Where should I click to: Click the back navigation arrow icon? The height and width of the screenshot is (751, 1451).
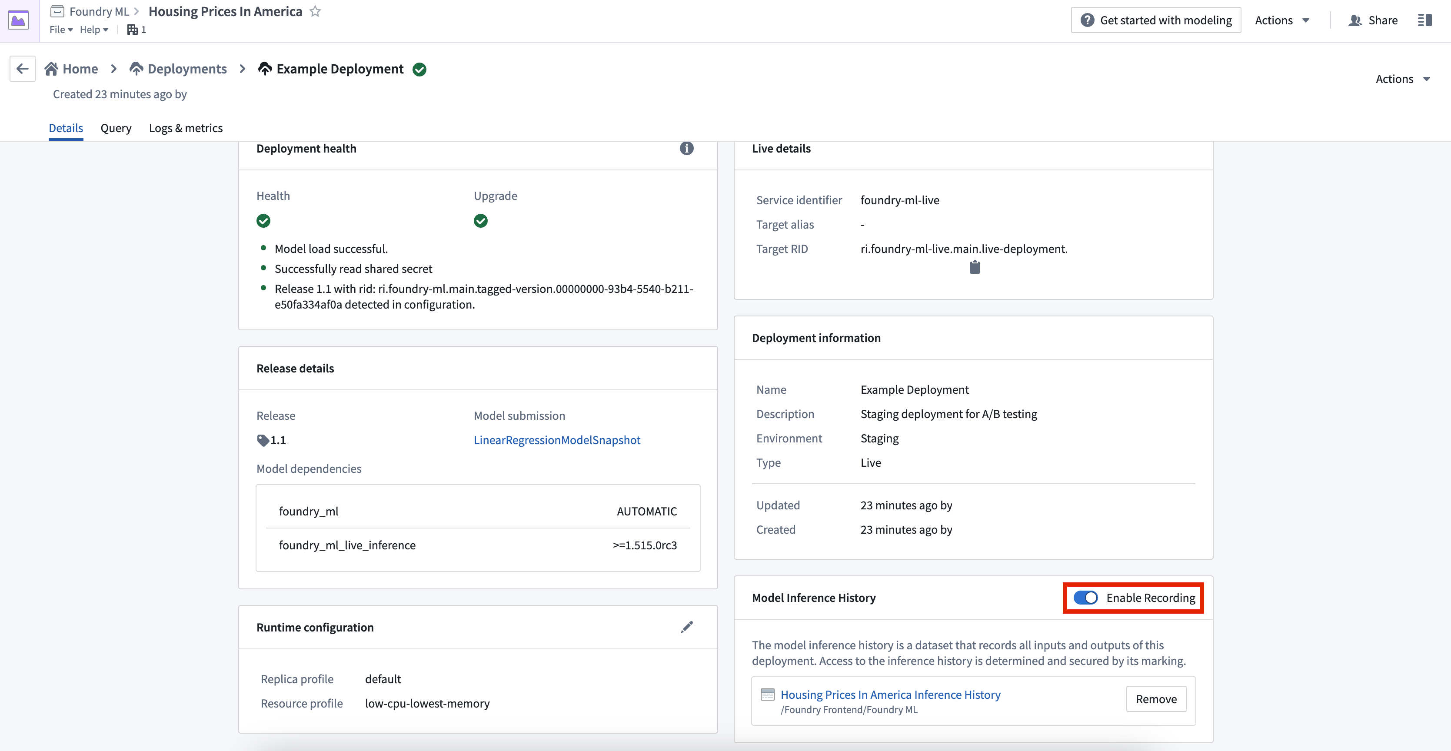(x=21, y=68)
